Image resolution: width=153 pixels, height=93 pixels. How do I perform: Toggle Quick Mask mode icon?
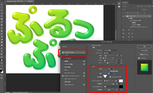[2, 75]
